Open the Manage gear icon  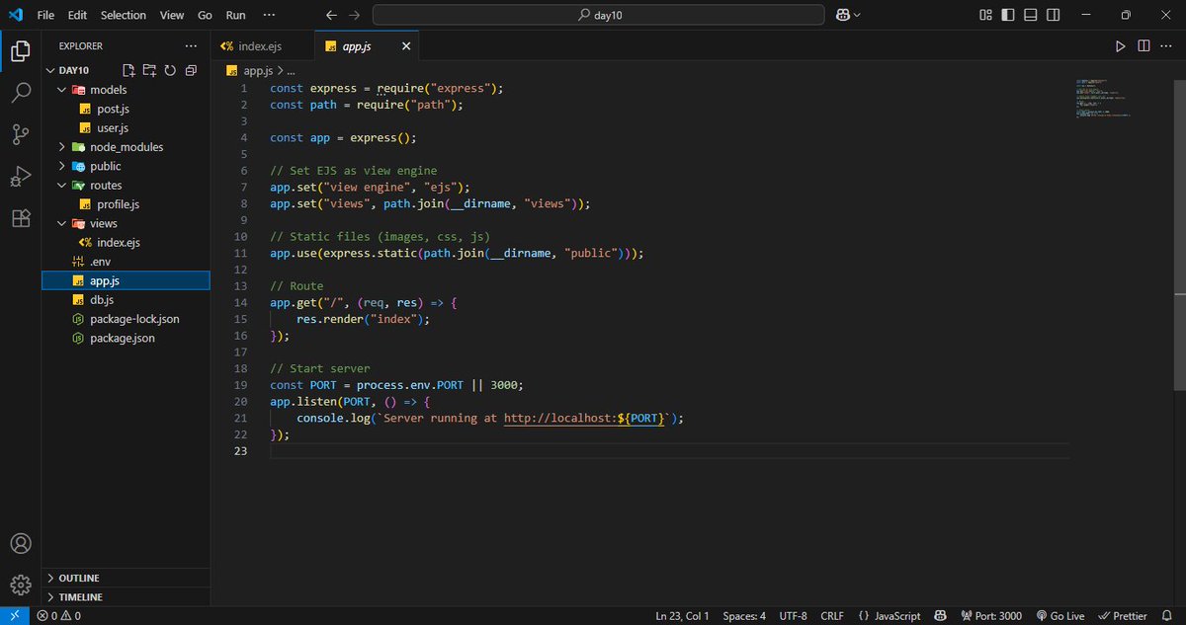tap(20, 584)
